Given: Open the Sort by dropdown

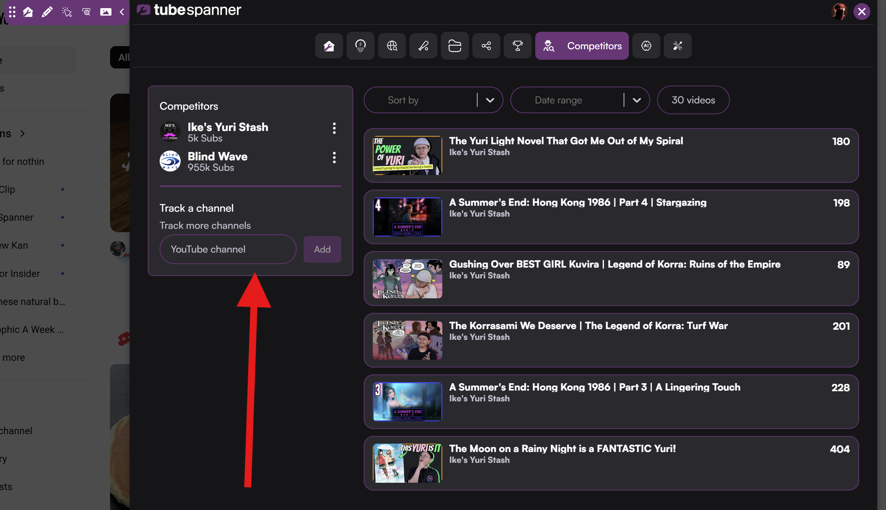Looking at the screenshot, I should [x=433, y=100].
